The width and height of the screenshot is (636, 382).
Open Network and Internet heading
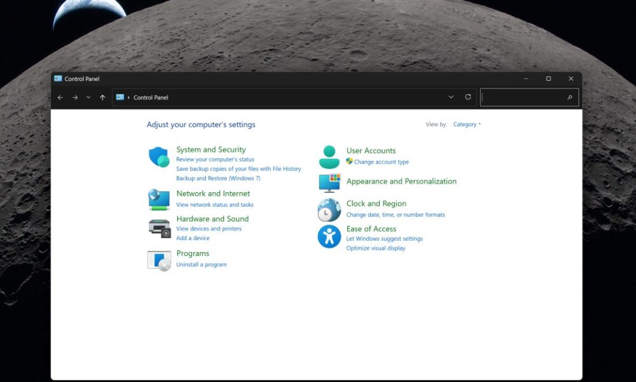[x=213, y=194]
